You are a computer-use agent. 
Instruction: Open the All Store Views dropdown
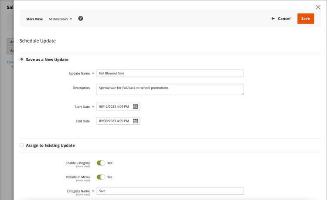tap(60, 19)
